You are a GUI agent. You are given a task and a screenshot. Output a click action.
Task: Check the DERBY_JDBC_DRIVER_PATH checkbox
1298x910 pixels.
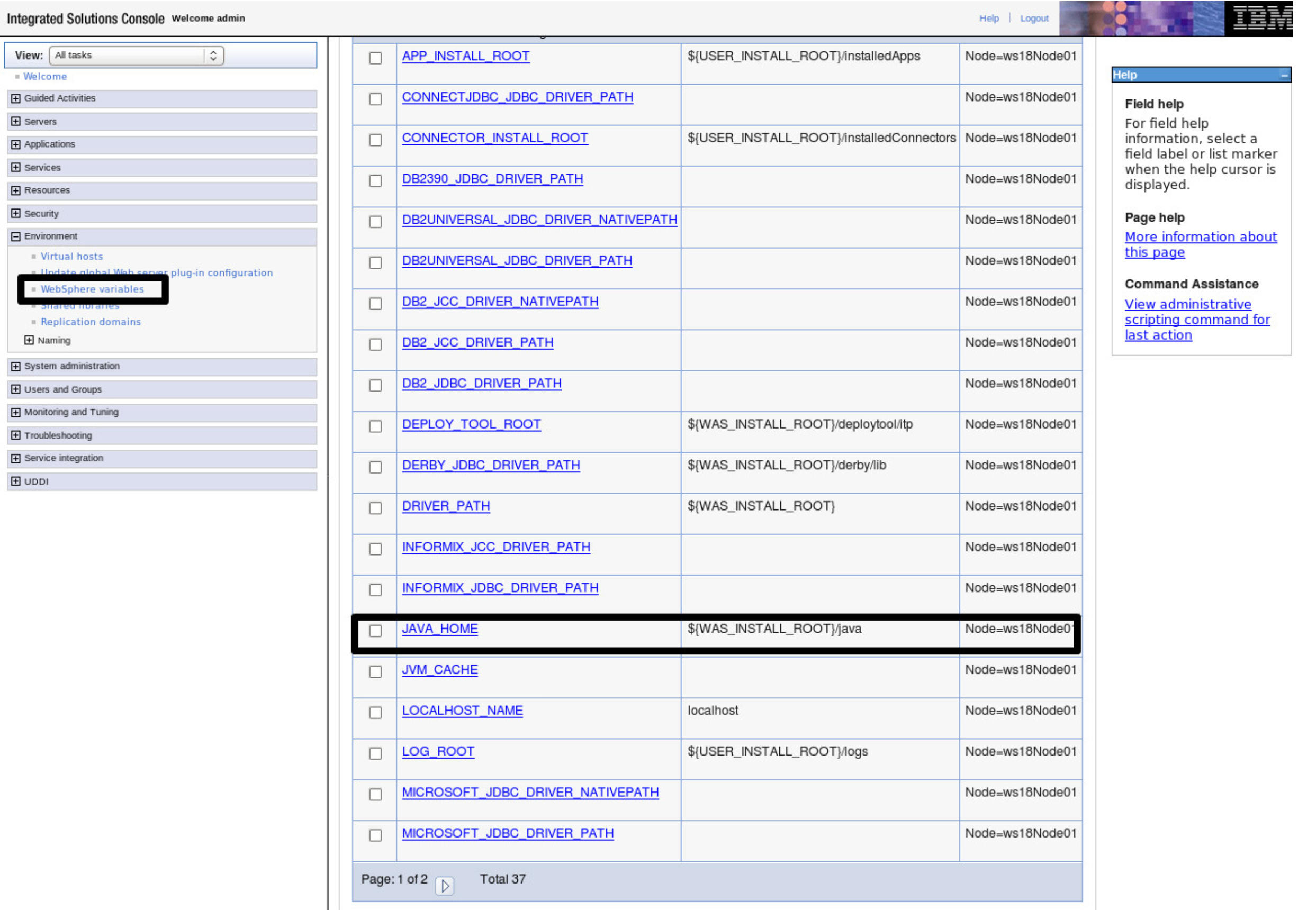(x=375, y=467)
